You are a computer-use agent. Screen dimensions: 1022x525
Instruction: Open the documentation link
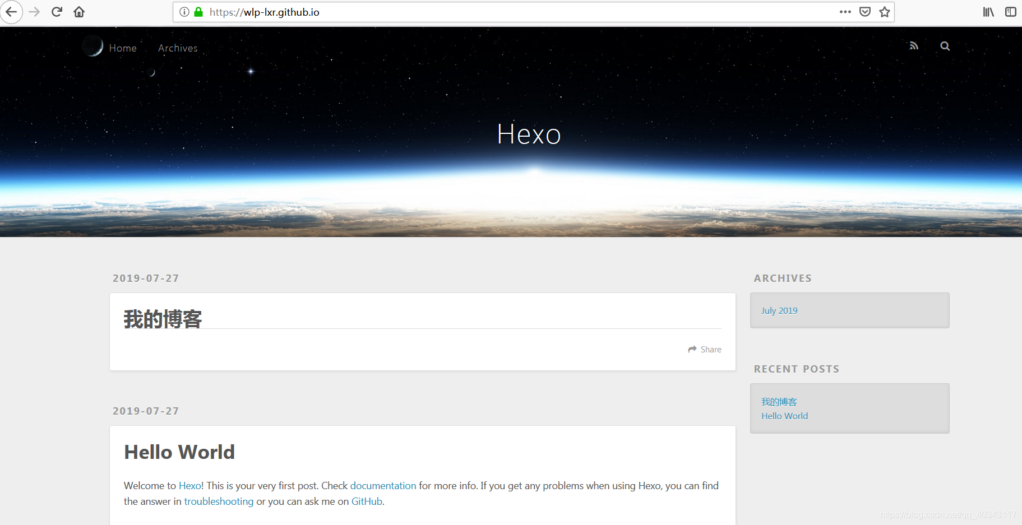click(383, 486)
